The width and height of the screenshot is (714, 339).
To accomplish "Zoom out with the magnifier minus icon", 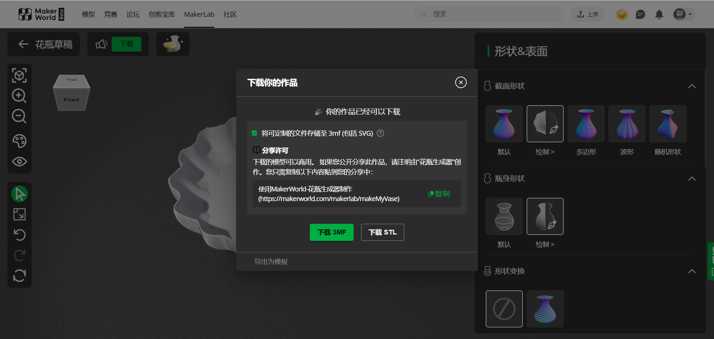I will click(x=19, y=116).
